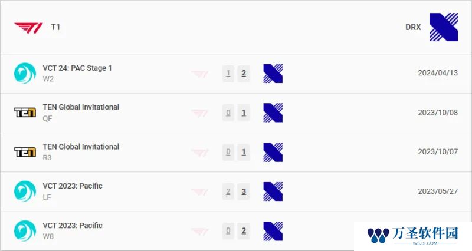Click the faded T1 logo in the LF match row
This screenshot has height=251, width=472.
199,191
